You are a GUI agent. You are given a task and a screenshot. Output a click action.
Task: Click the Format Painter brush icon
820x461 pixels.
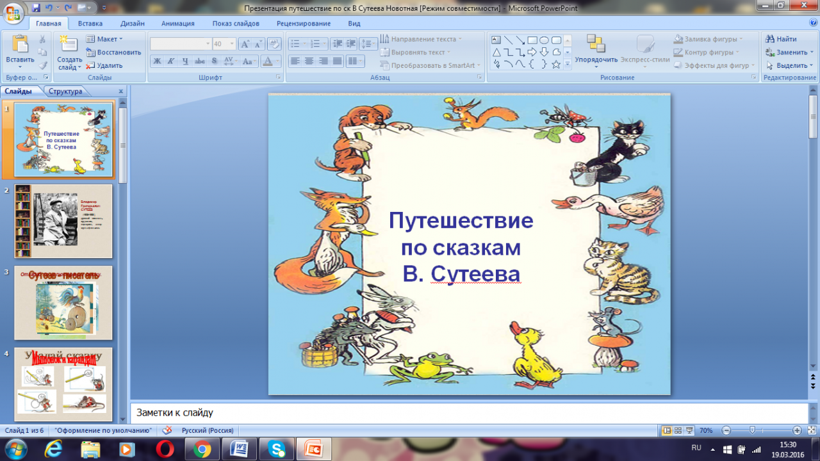(x=42, y=65)
